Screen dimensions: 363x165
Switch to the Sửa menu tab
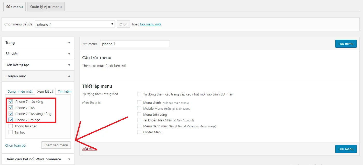click(15, 7)
